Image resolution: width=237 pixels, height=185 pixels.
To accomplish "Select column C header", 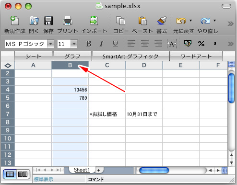I will [x=107, y=65].
